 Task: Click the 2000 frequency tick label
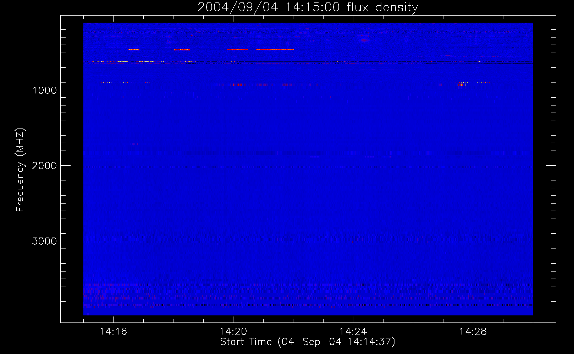tap(44, 166)
